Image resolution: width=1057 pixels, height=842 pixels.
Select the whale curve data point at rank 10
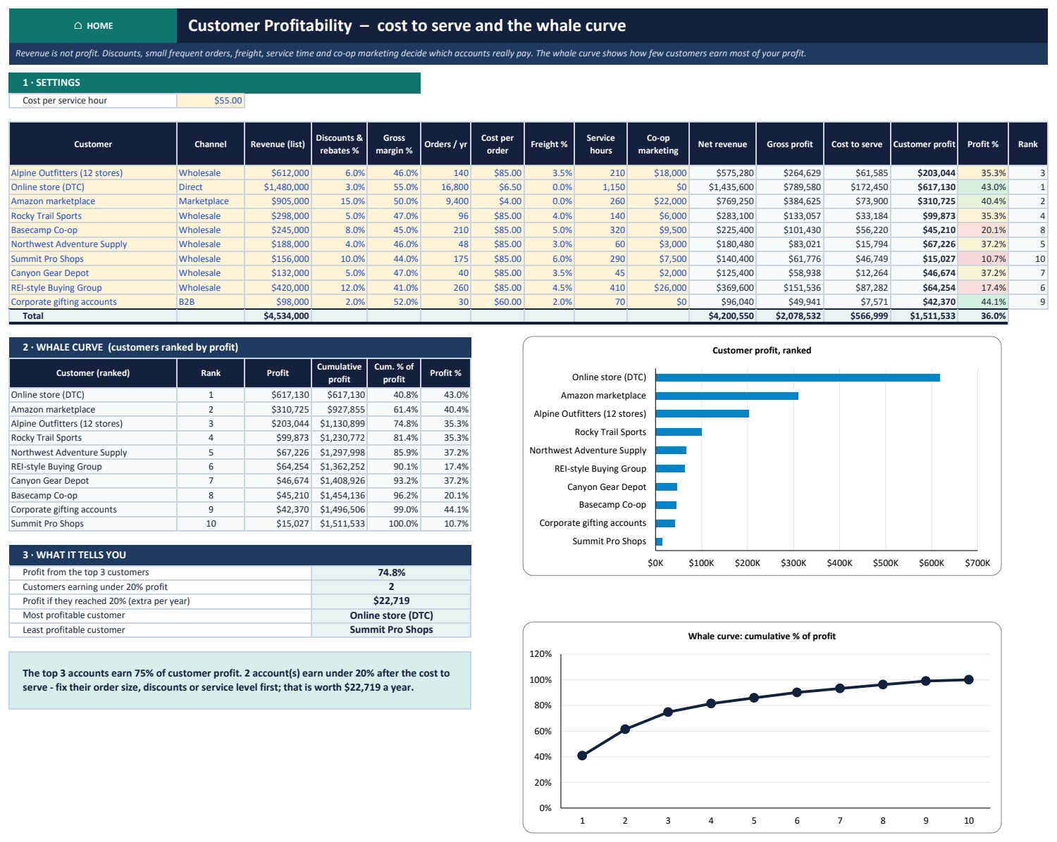click(969, 679)
